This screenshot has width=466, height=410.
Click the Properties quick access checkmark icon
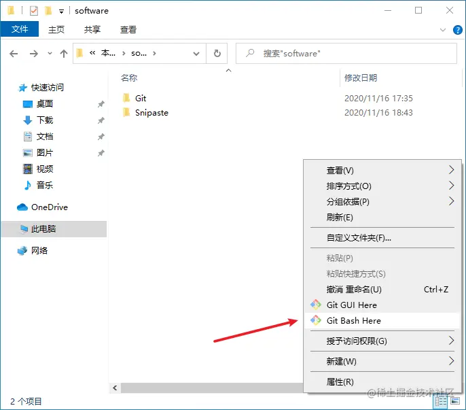click(34, 11)
